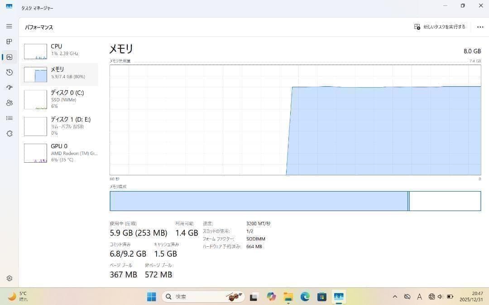
Task: Select the GPU 0 AMD Radeon item
Action: click(x=59, y=153)
